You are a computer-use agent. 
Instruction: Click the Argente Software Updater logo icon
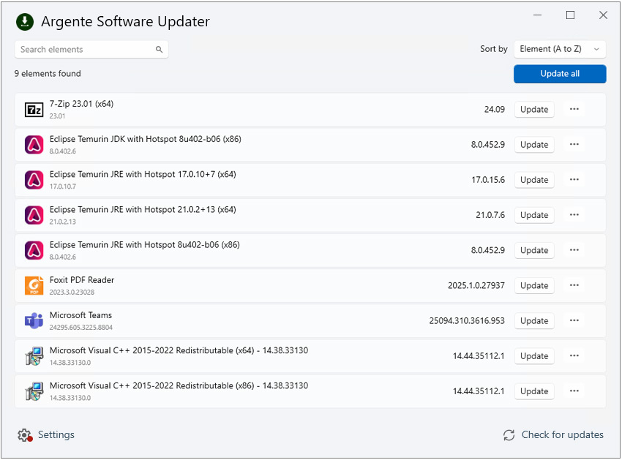25,22
